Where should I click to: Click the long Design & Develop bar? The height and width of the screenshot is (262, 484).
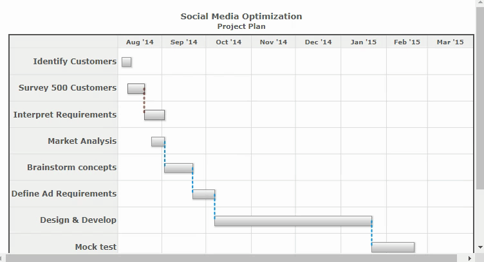[x=293, y=221]
